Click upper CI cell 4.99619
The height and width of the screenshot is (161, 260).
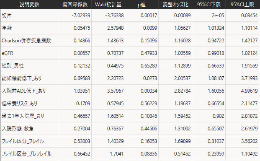(242, 91)
